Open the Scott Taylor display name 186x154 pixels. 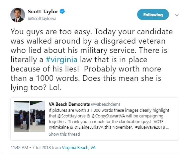[43, 12]
